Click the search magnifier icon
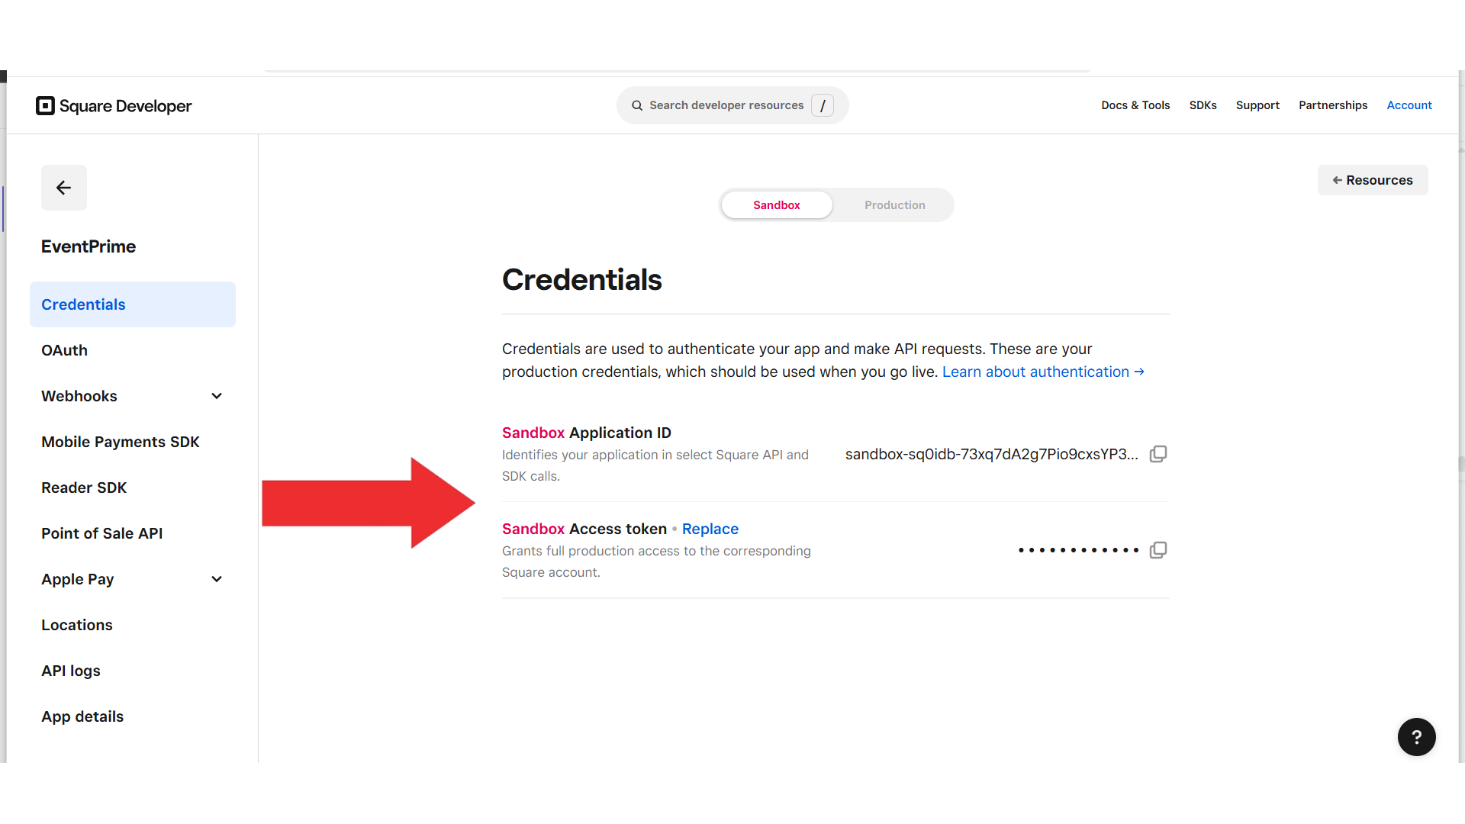This screenshot has height=824, width=1465. point(637,105)
